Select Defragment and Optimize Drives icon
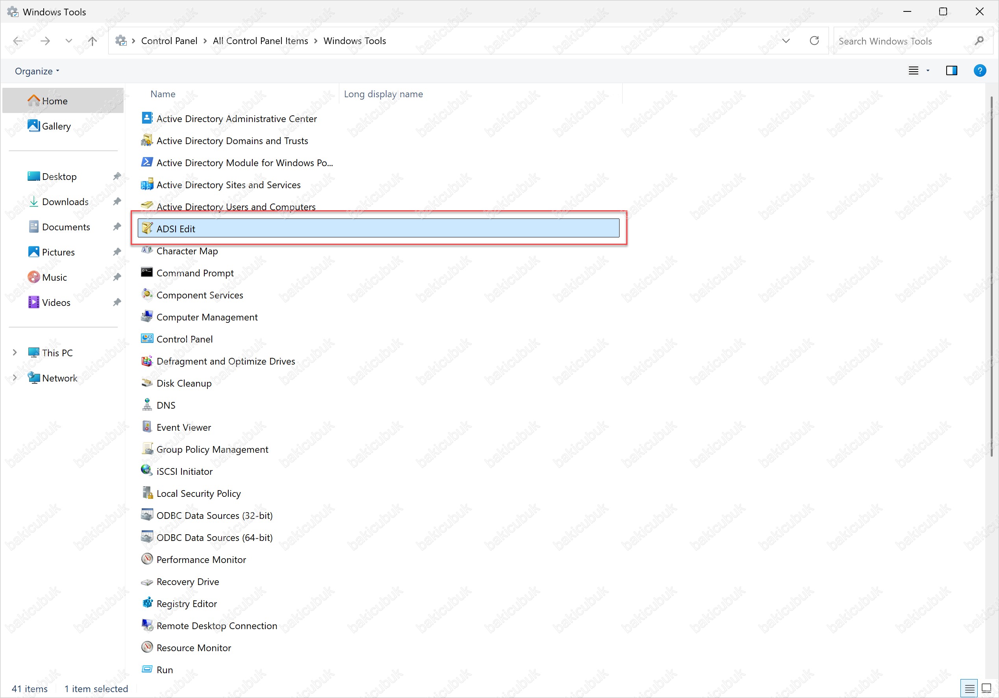999x698 pixels. pyautogui.click(x=147, y=361)
